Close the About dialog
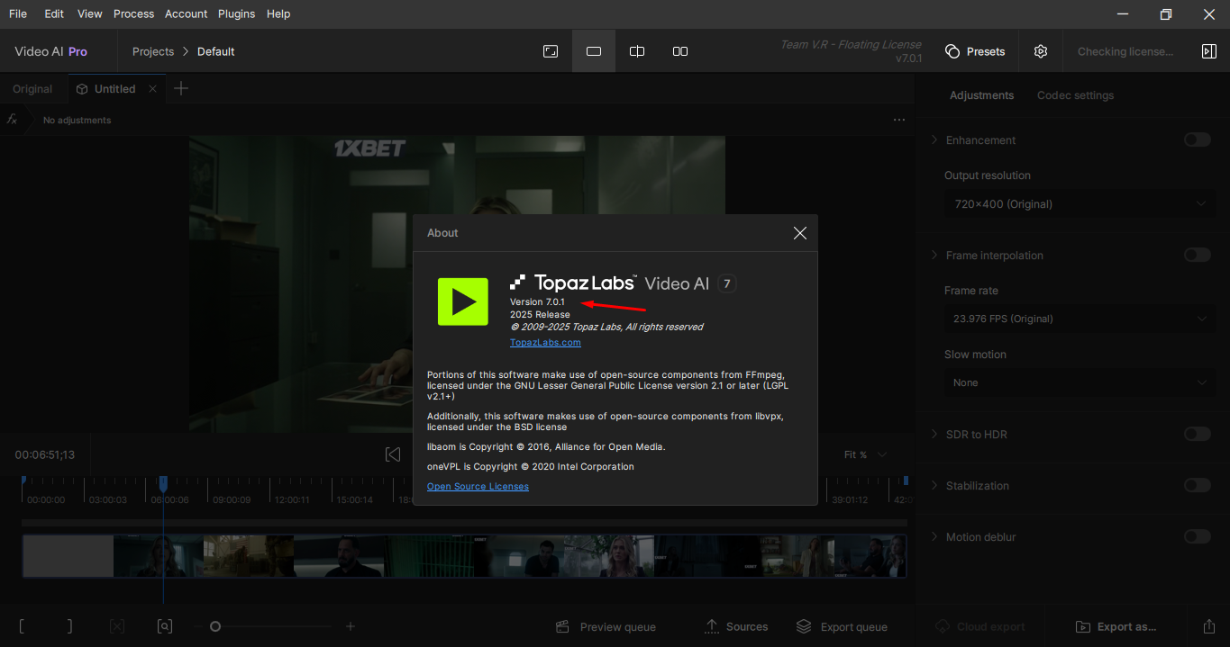Screen dimensions: 1230x647 [x=799, y=233]
